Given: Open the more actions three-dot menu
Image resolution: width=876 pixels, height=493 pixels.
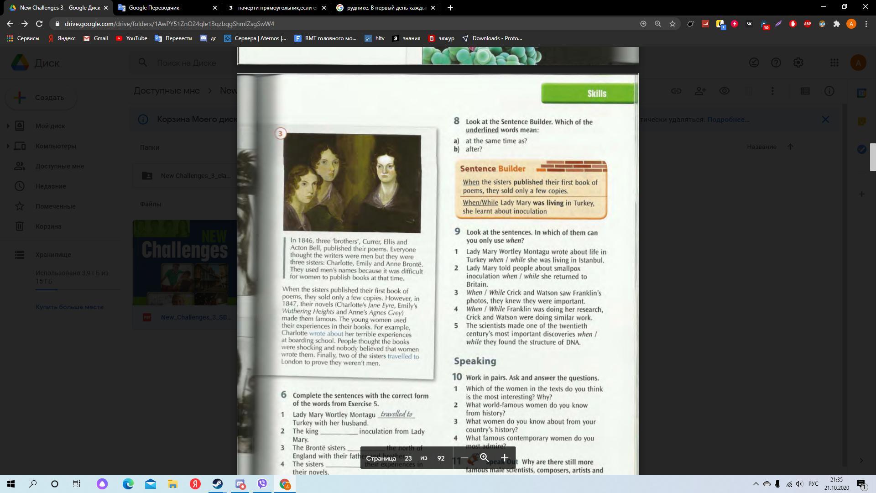Looking at the screenshot, I should (772, 91).
